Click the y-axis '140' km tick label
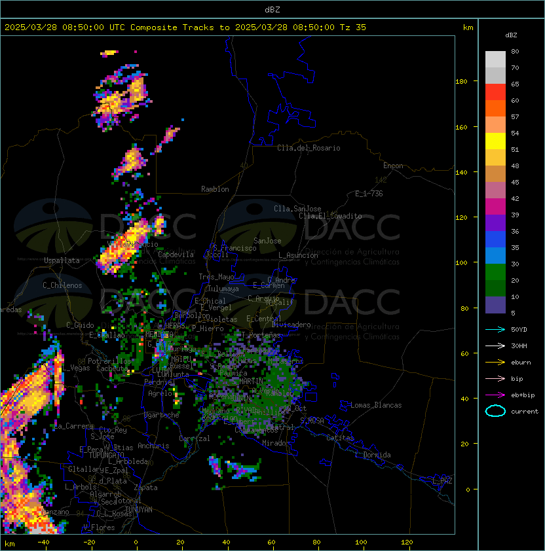The image size is (545, 551). pyautogui.click(x=461, y=172)
